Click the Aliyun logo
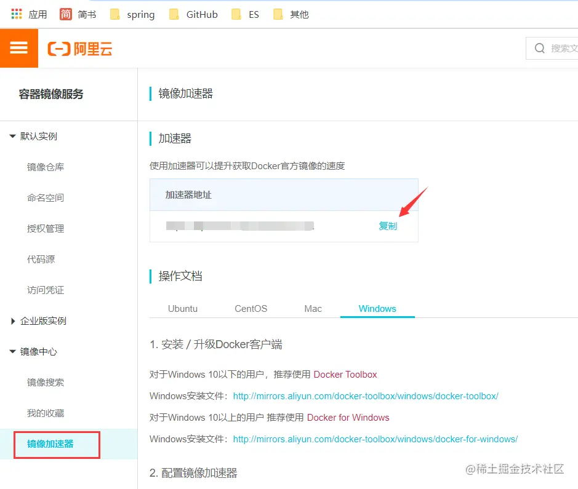Image resolution: width=578 pixels, height=489 pixels. click(x=80, y=48)
